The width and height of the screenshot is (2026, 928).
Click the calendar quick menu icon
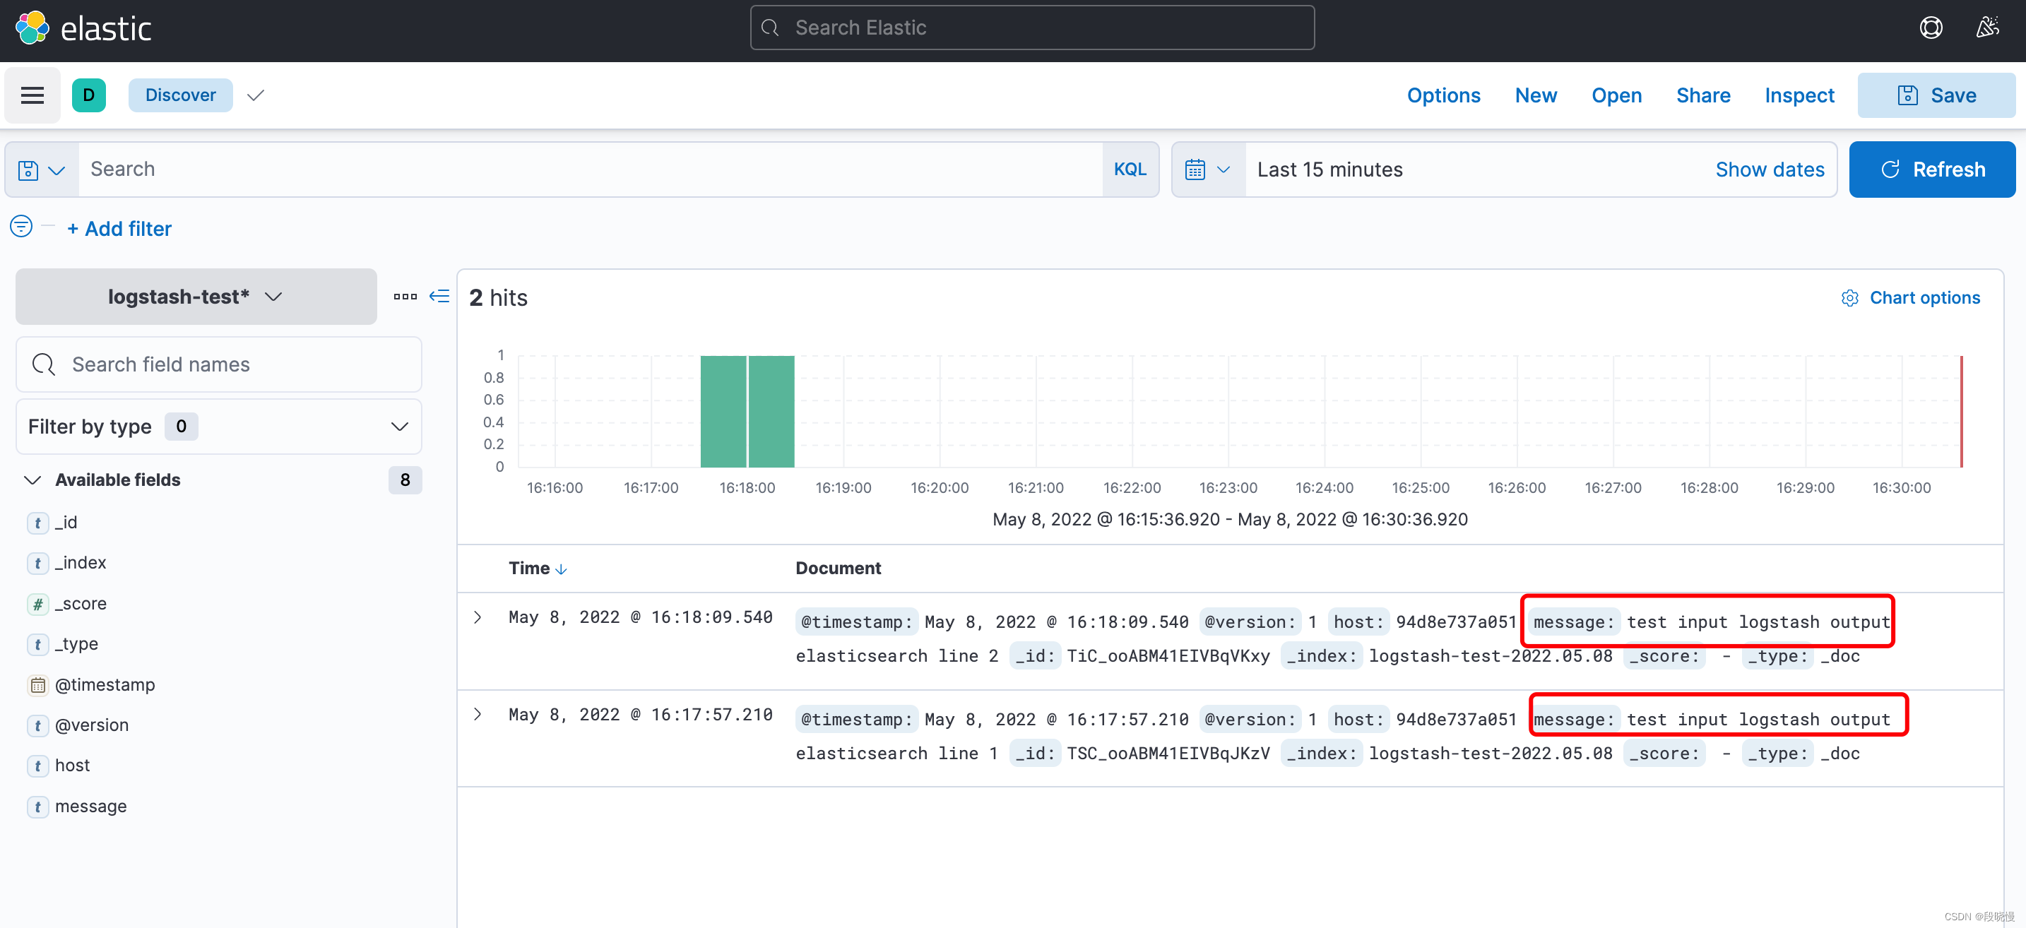1195,170
